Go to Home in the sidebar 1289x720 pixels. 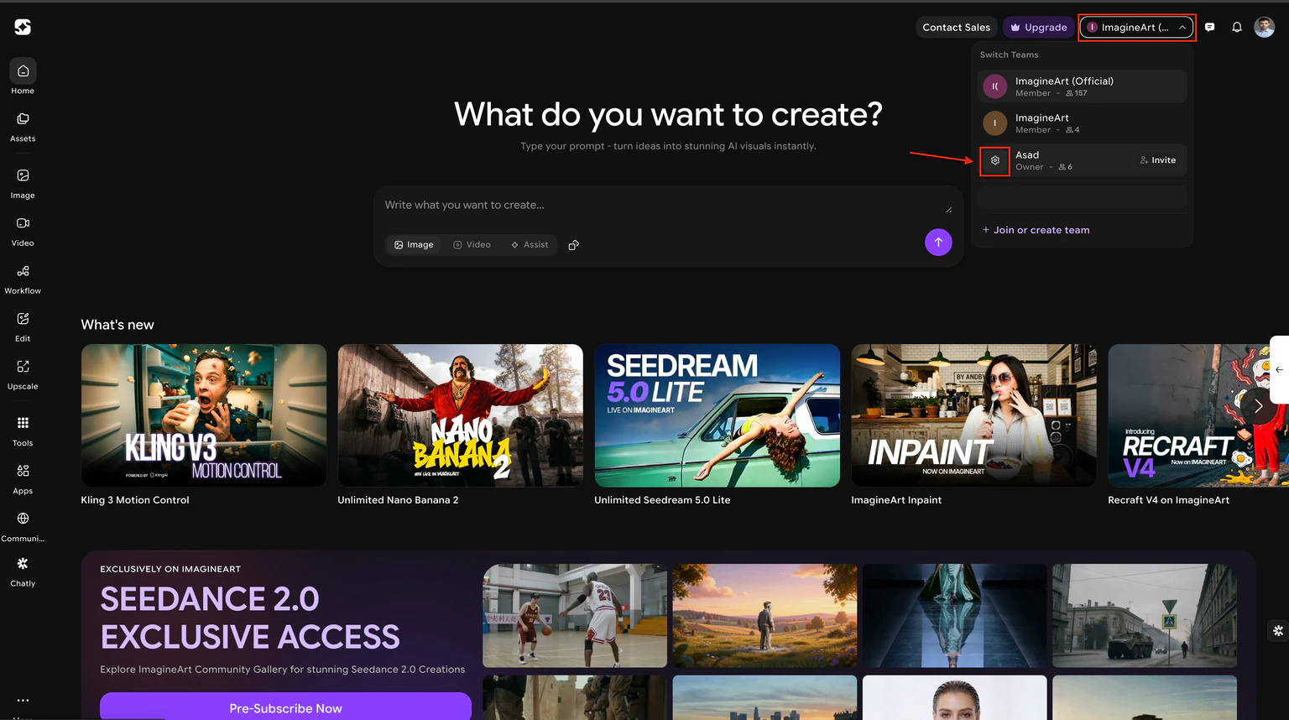click(23, 78)
